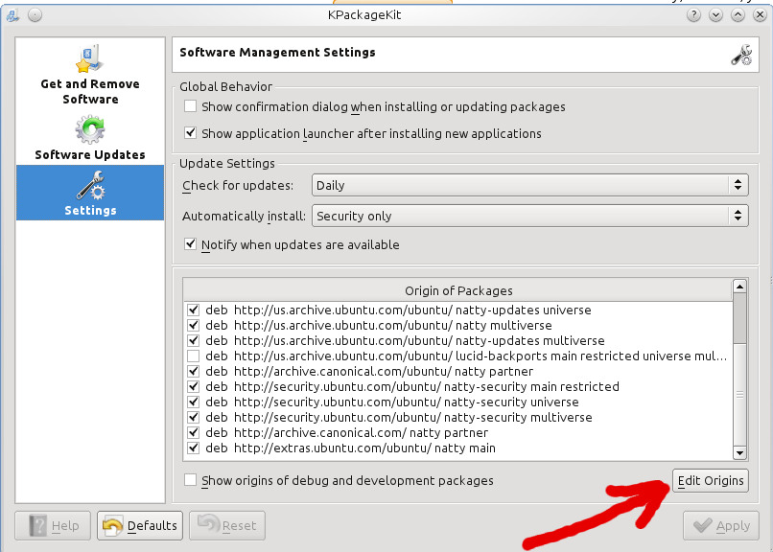
Task: Open the Automatically install dropdown
Action: [x=529, y=217]
